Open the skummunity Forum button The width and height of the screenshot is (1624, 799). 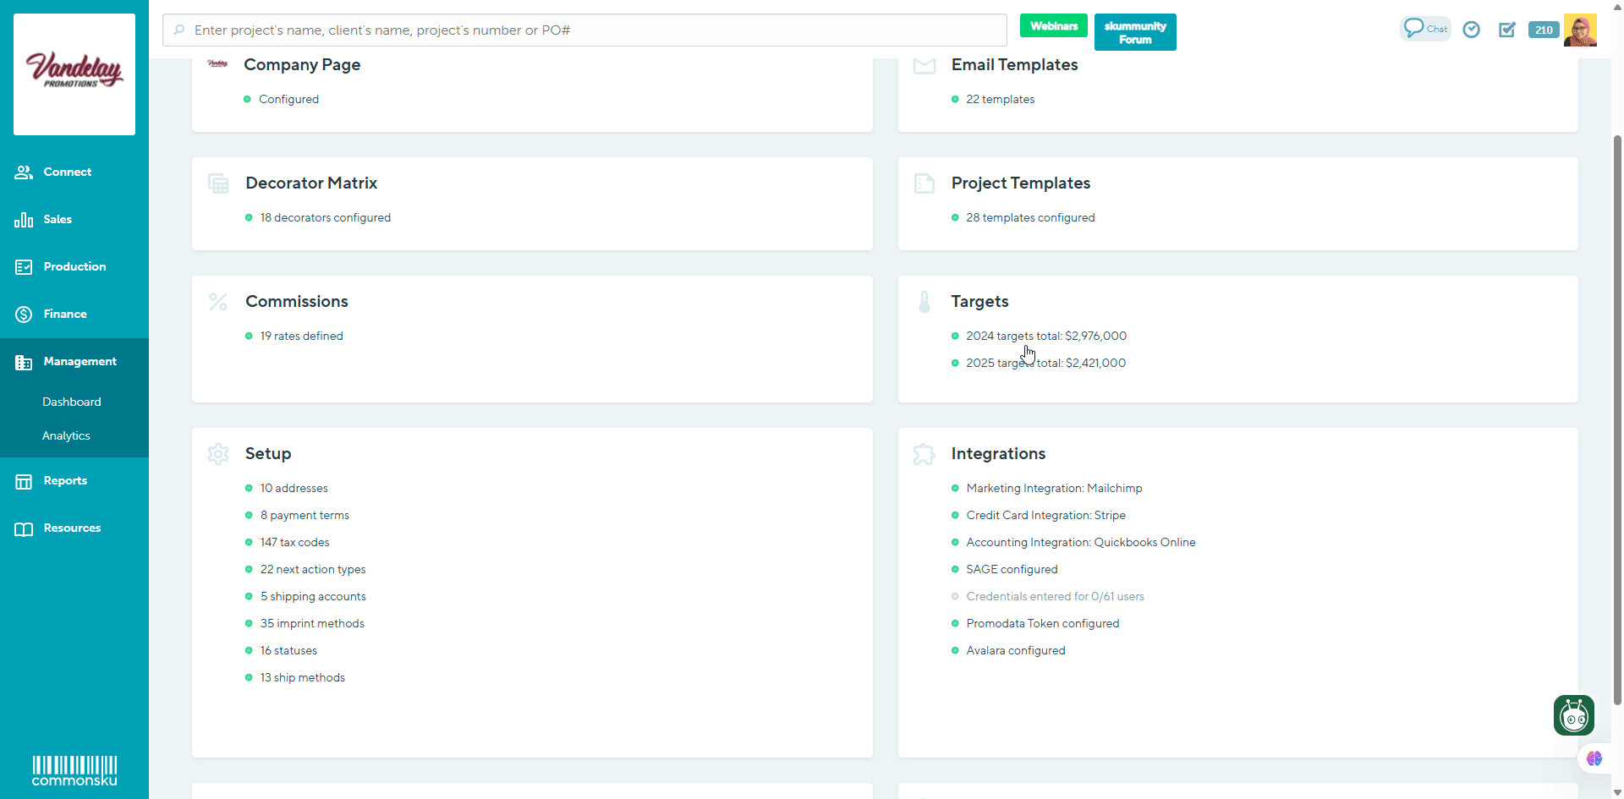pos(1134,32)
